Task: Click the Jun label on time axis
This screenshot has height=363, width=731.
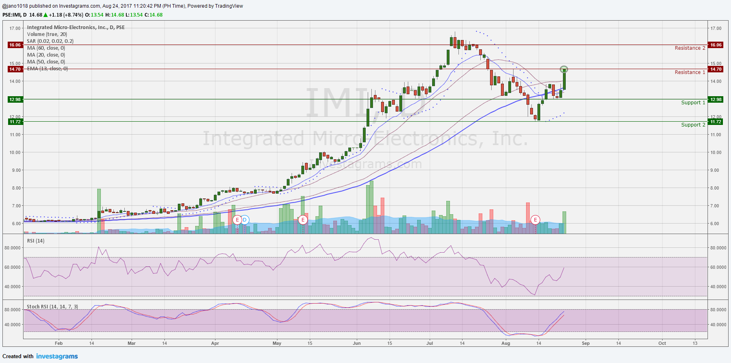Action: [x=357, y=343]
